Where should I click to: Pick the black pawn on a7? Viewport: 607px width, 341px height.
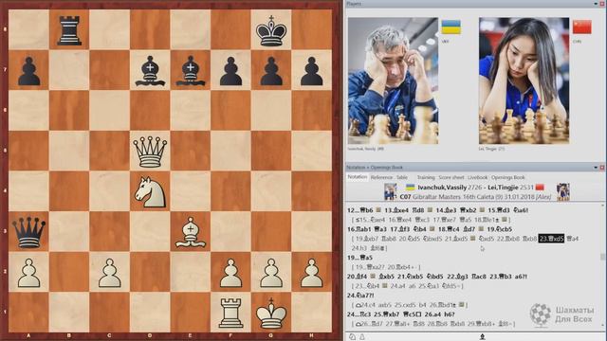click(x=28, y=71)
